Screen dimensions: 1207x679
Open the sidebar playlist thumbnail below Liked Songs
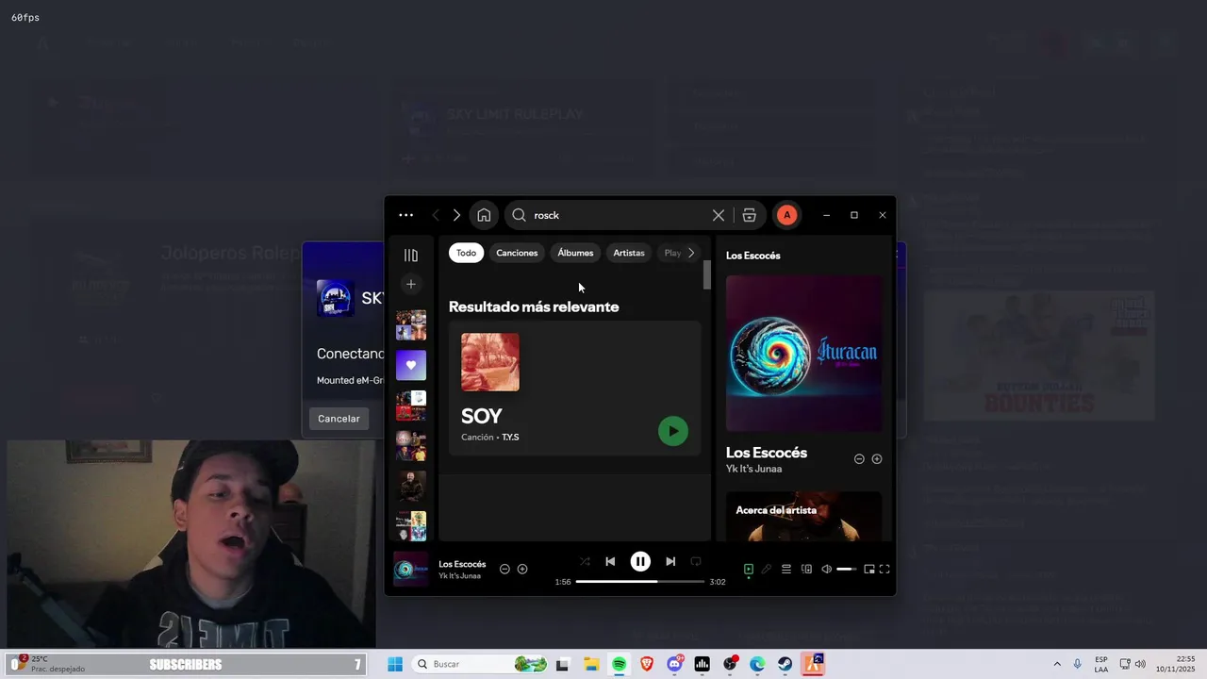coord(411,406)
